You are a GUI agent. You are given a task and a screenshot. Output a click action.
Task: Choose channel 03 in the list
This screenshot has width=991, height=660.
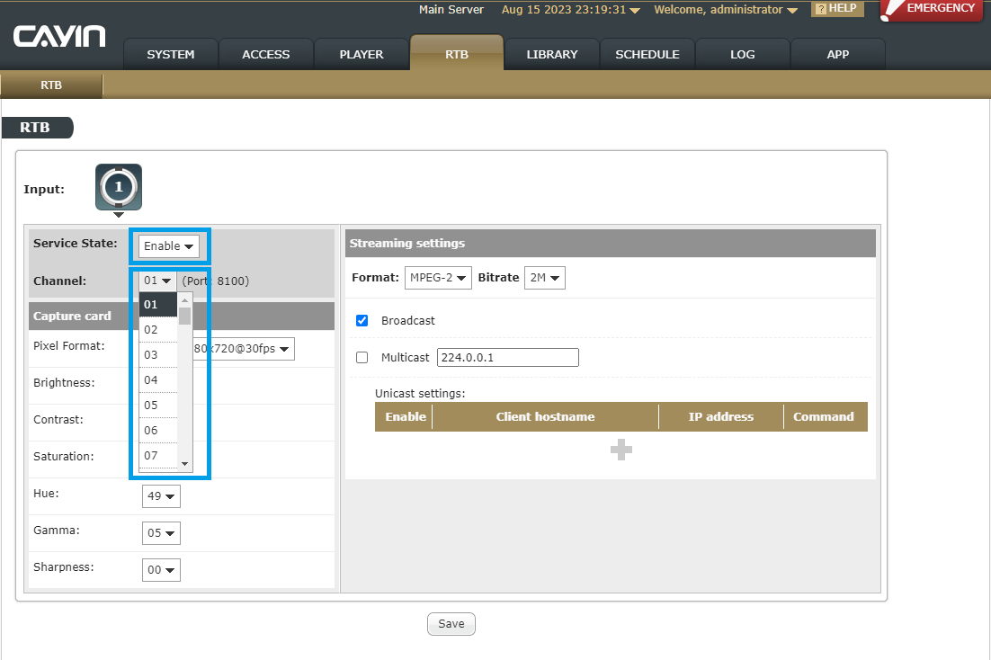pyautogui.click(x=158, y=354)
